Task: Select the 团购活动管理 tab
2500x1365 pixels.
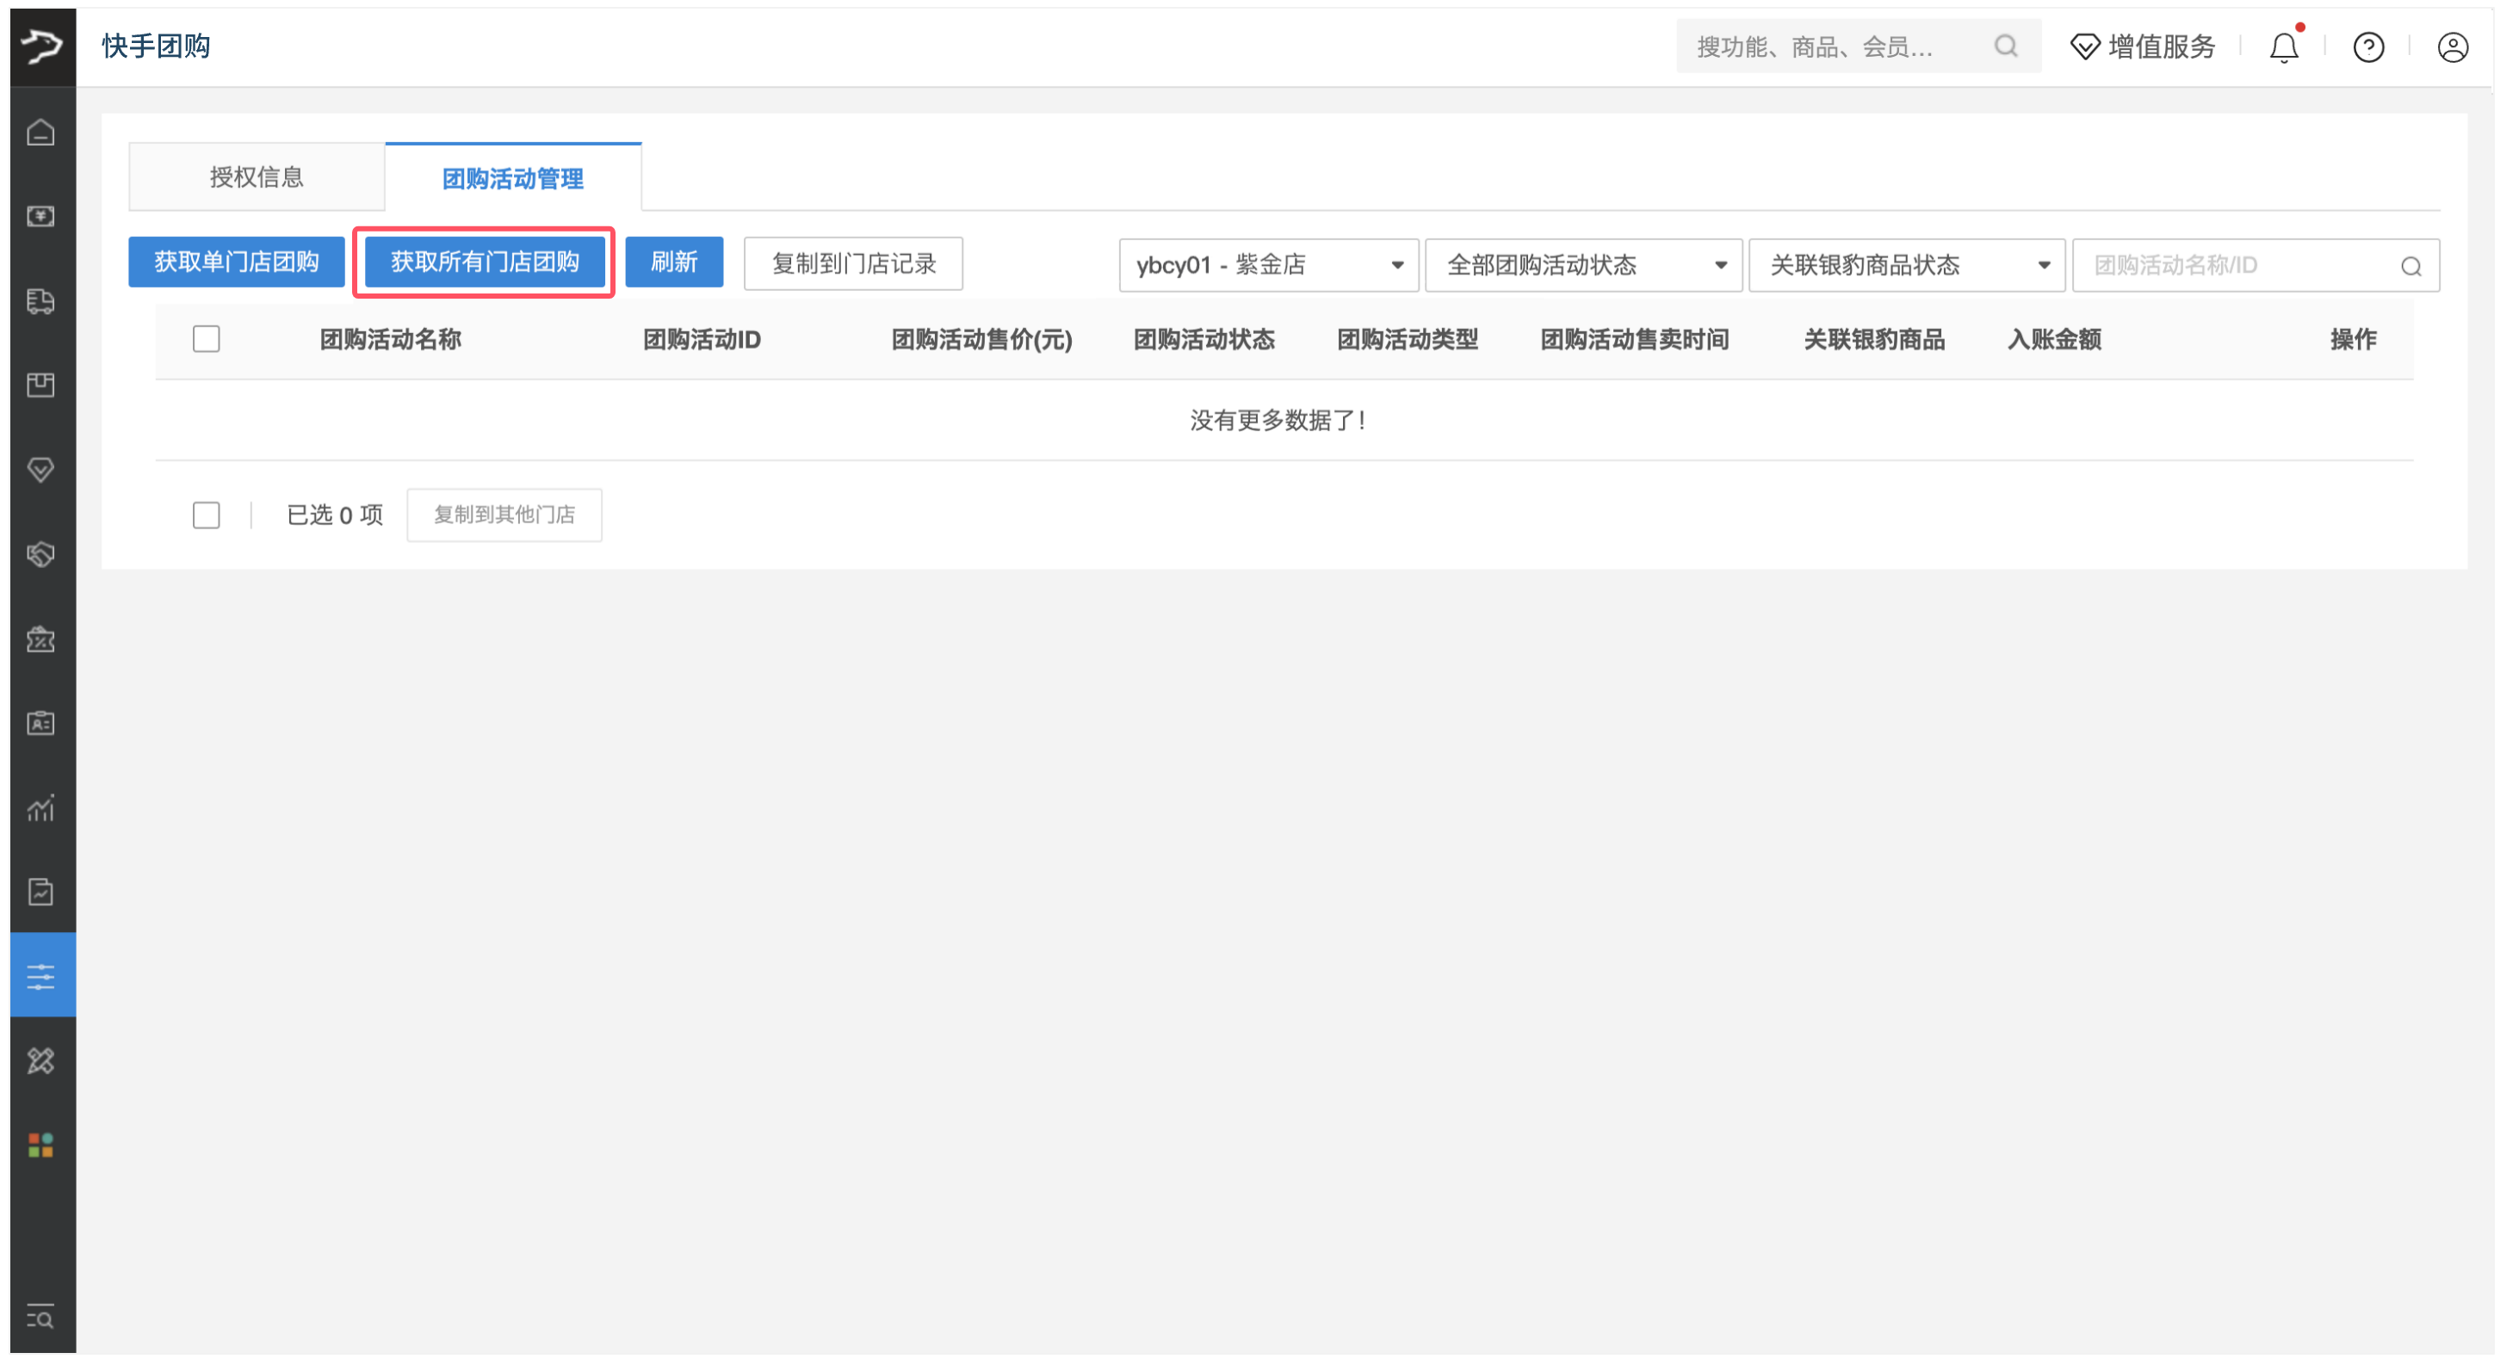Action: 512,178
